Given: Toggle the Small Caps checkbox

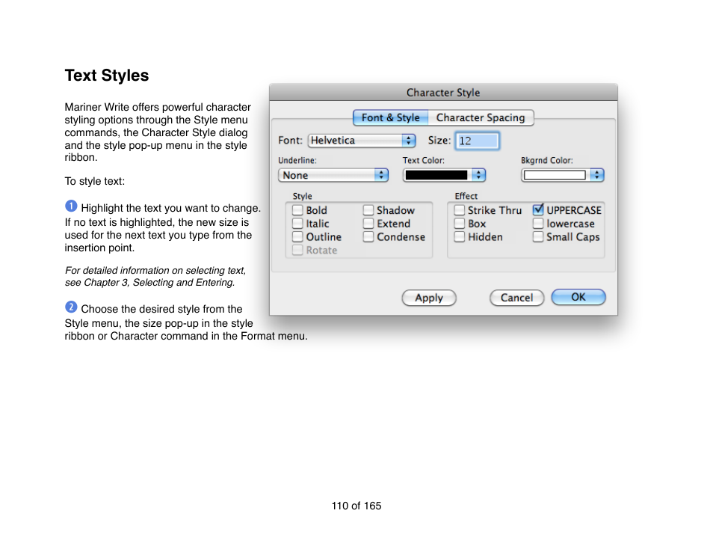Looking at the screenshot, I should click(x=538, y=236).
